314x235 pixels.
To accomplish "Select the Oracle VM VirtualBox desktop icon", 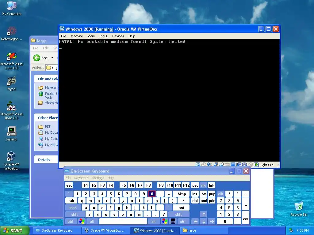I will coord(12,161).
